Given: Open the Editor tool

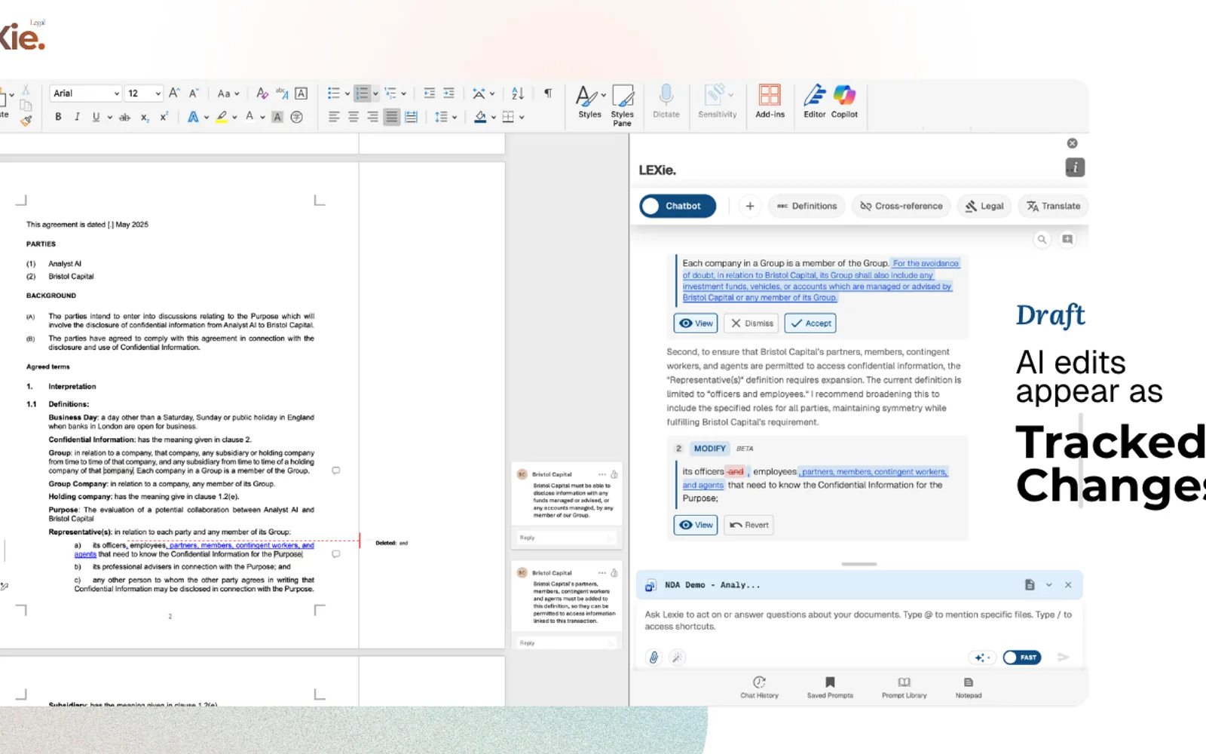Looking at the screenshot, I should click(x=814, y=102).
